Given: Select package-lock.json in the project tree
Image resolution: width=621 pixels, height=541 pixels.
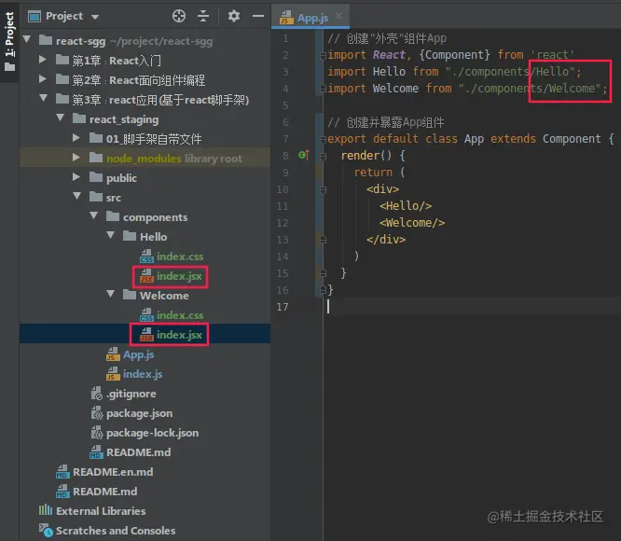Looking at the screenshot, I should 153,433.
